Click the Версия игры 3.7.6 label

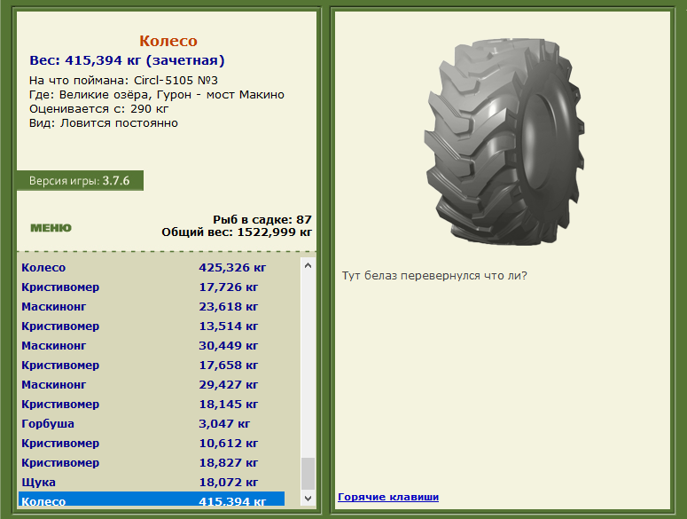pos(80,181)
